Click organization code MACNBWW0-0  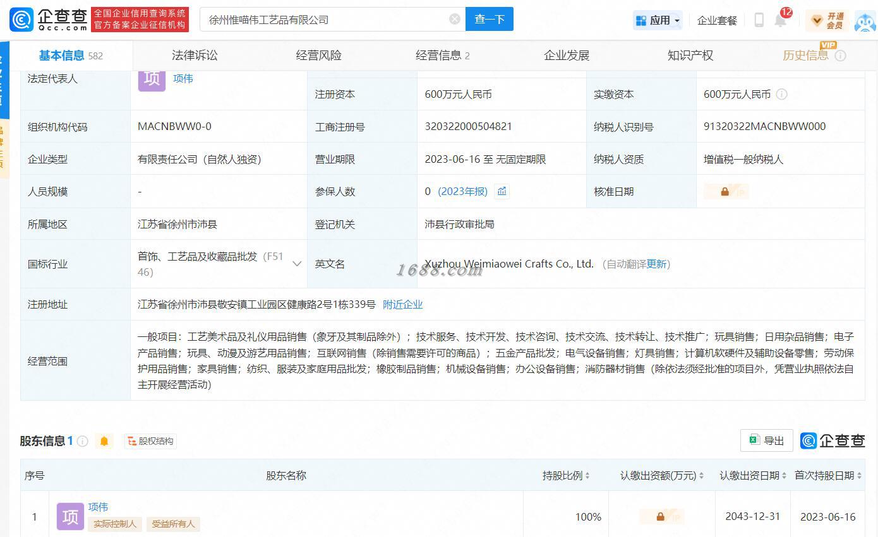175,126
